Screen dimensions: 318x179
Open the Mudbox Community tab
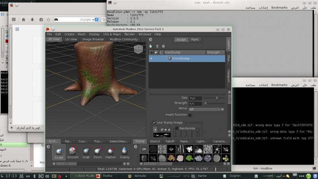pyautogui.click(x=124, y=39)
